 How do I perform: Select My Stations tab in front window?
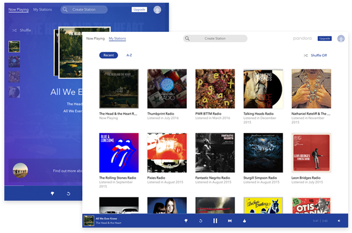[x=117, y=39]
